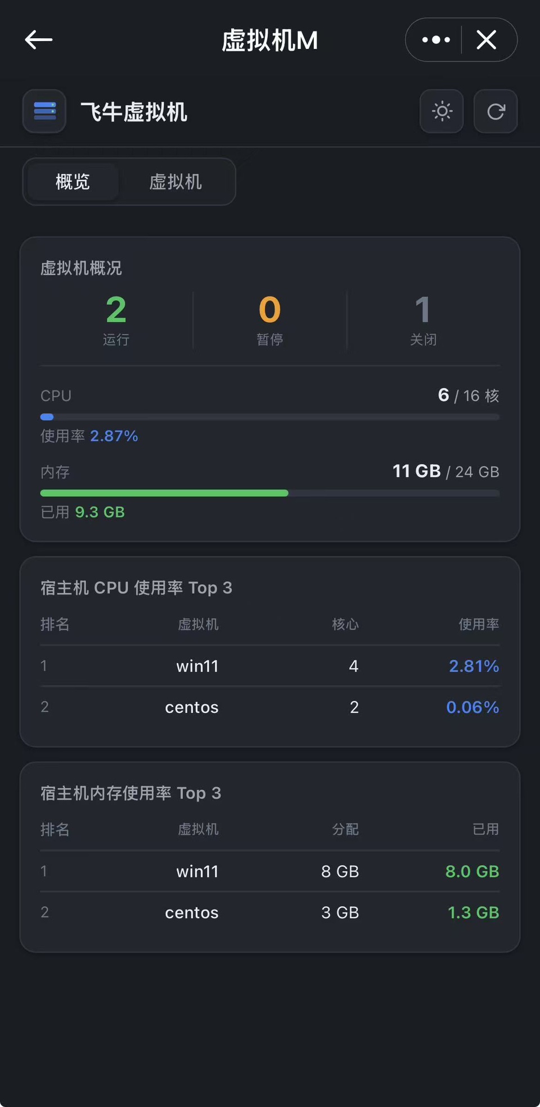Refresh data with the circular arrow icon
This screenshot has height=1107, width=540.
[x=496, y=111]
